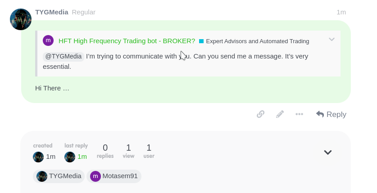The height and width of the screenshot is (193, 377).
Task: Open HFT High Frequency Trading bot topic link
Action: (x=127, y=41)
